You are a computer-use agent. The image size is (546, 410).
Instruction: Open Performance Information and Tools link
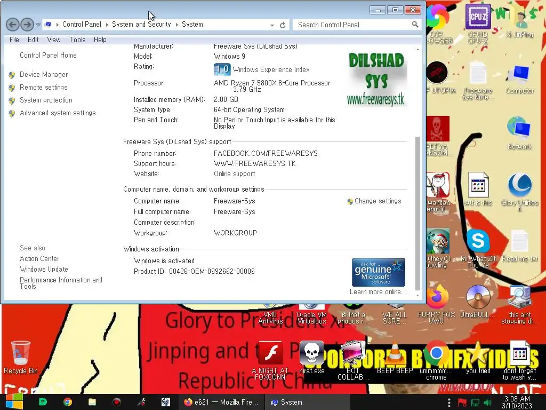[61, 283]
